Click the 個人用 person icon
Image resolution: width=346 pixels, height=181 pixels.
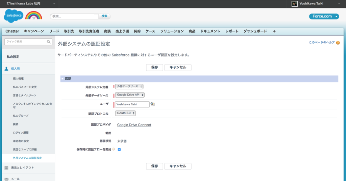point(6,69)
